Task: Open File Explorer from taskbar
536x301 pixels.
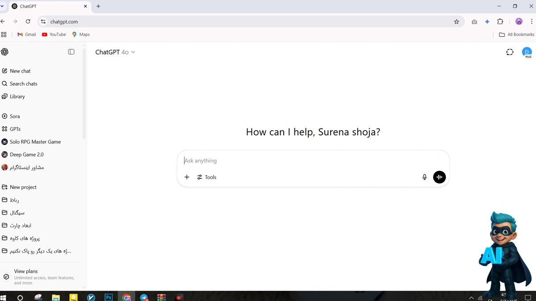Action: (x=56, y=297)
